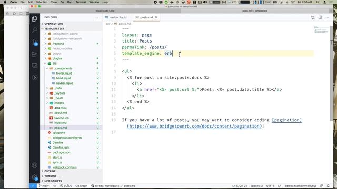Split the editor to the right

tap(320, 17)
